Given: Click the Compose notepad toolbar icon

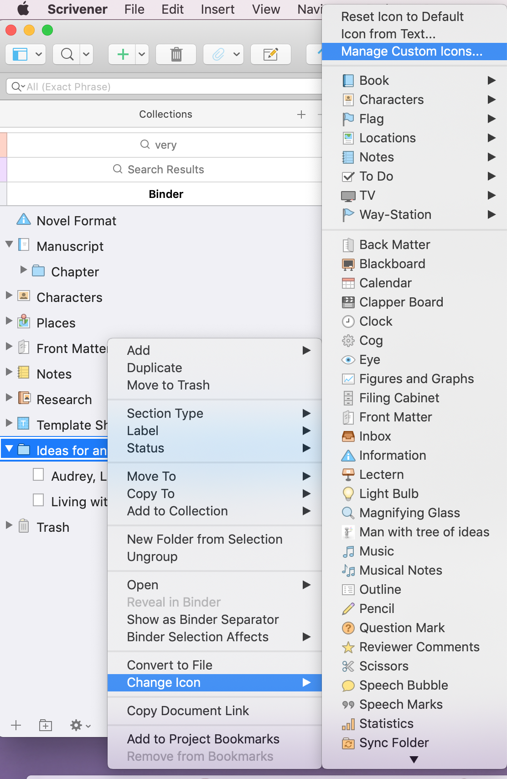Looking at the screenshot, I should point(271,55).
